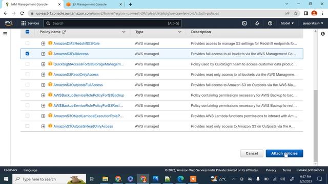Click the page vertical scrollbar thumb
This screenshot has width=328, height=184.
(x=316, y=125)
